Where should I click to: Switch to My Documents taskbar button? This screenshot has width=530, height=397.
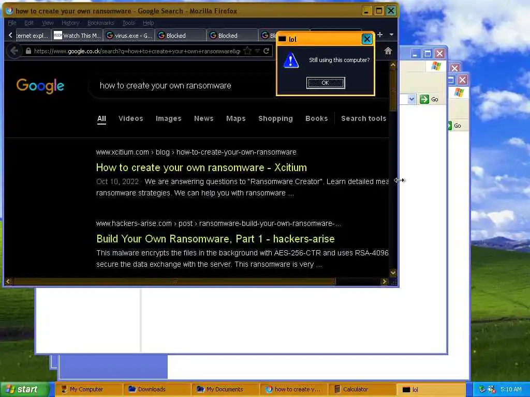(x=225, y=389)
